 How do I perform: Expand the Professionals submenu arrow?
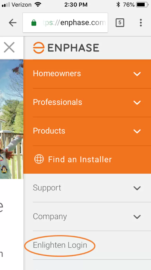[x=137, y=103]
